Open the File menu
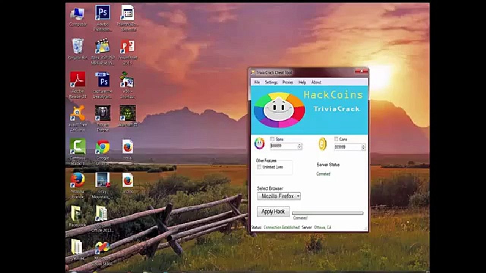This screenshot has width=486, height=273. 257,82
